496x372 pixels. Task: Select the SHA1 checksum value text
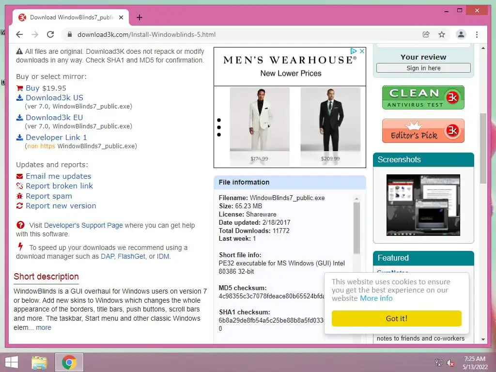[x=272, y=321]
